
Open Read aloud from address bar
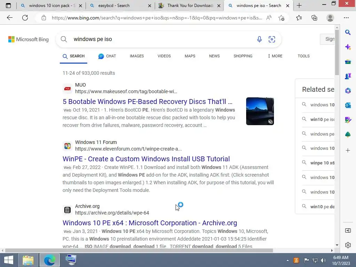tap(269, 18)
